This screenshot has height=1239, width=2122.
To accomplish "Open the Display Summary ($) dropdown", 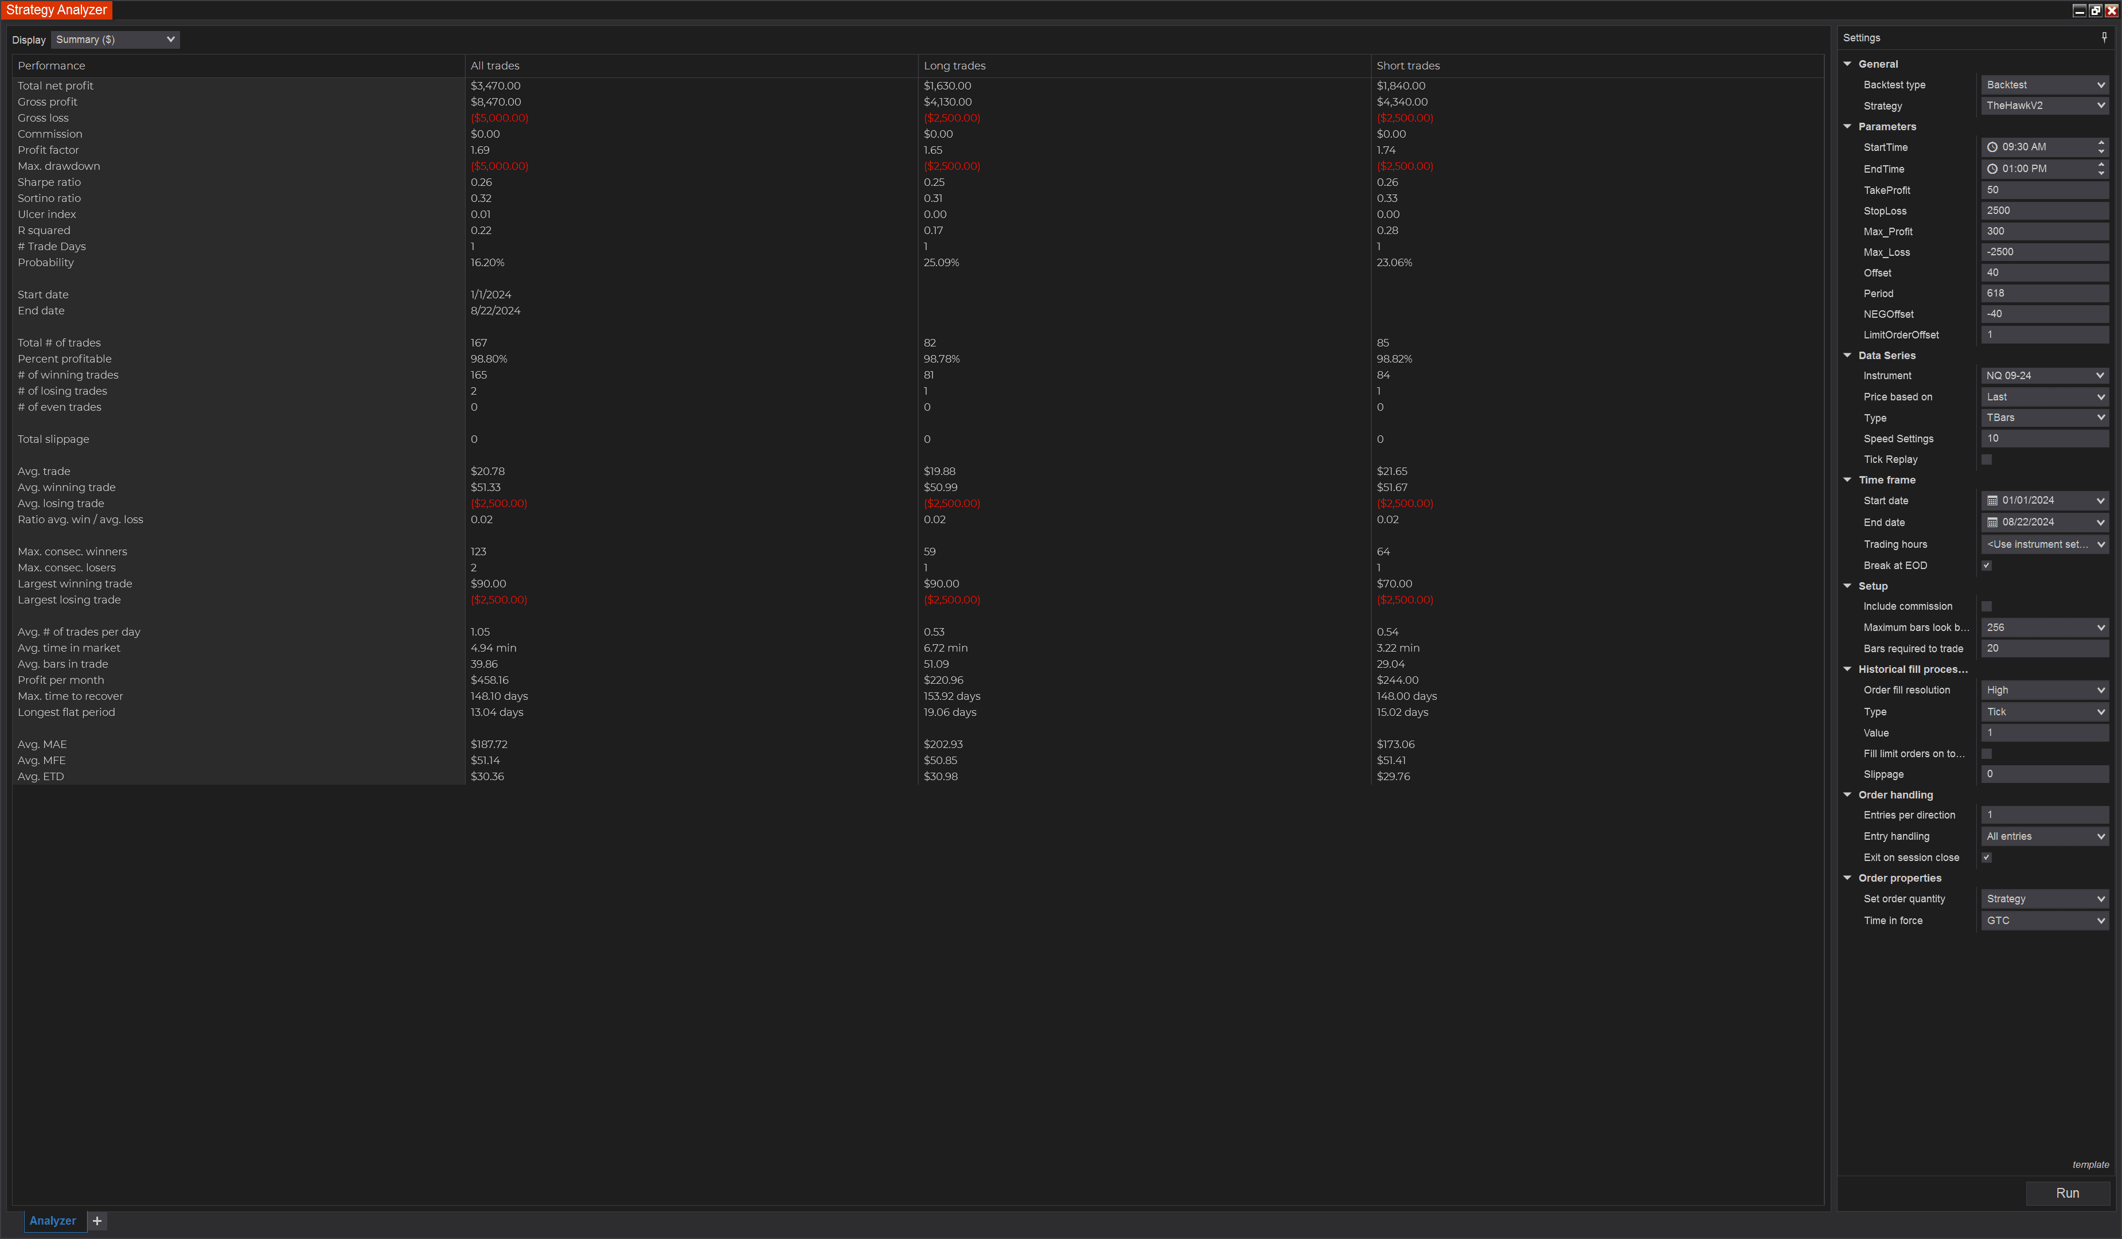I will pyautogui.click(x=115, y=40).
